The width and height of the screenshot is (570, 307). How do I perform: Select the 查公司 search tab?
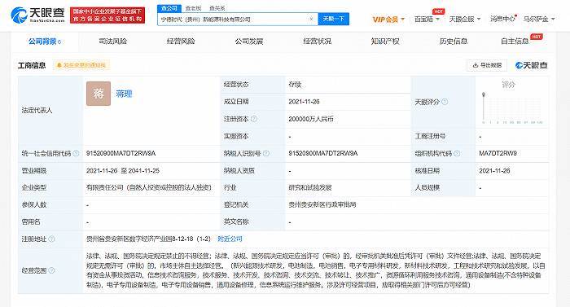point(169,8)
